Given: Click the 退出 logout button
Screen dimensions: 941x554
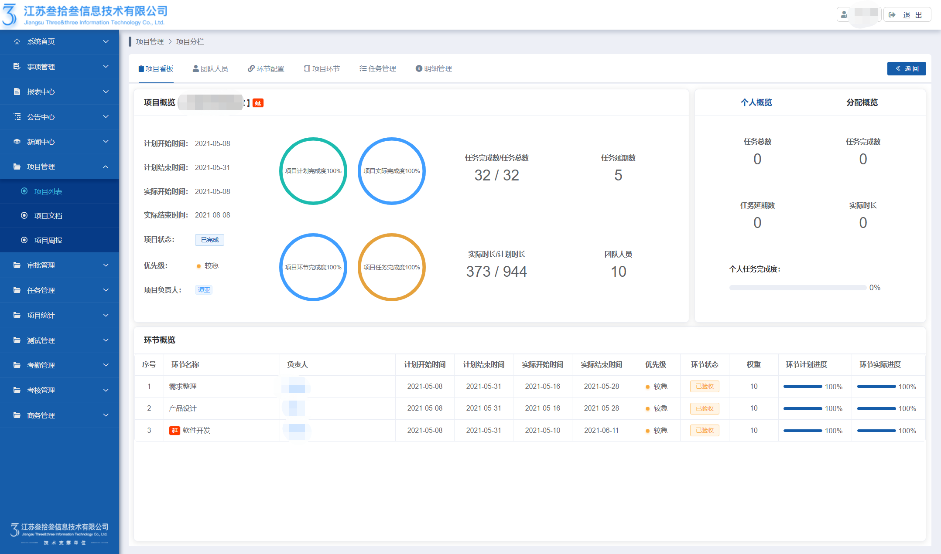Looking at the screenshot, I should coord(907,15).
